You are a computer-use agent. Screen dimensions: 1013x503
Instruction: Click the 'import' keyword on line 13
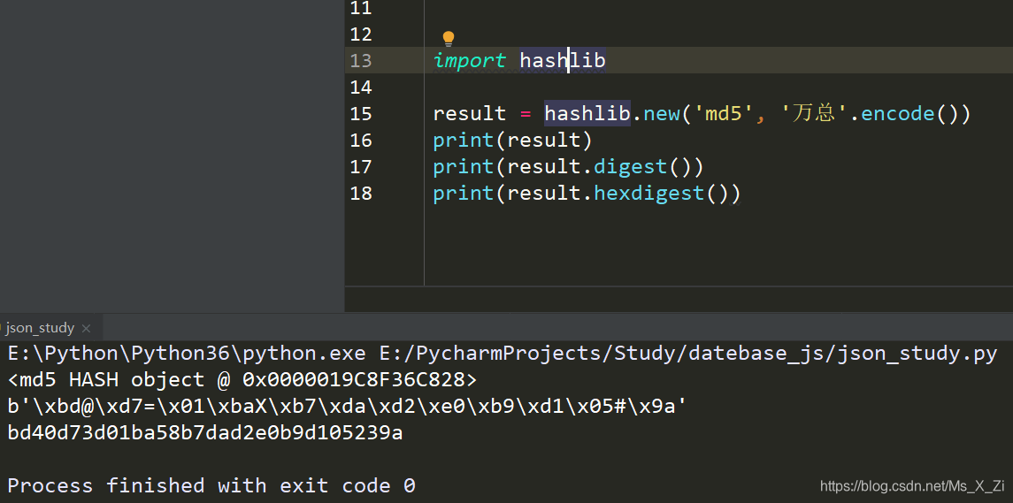470,60
